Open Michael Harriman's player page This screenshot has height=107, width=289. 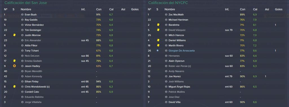click(x=178, y=20)
